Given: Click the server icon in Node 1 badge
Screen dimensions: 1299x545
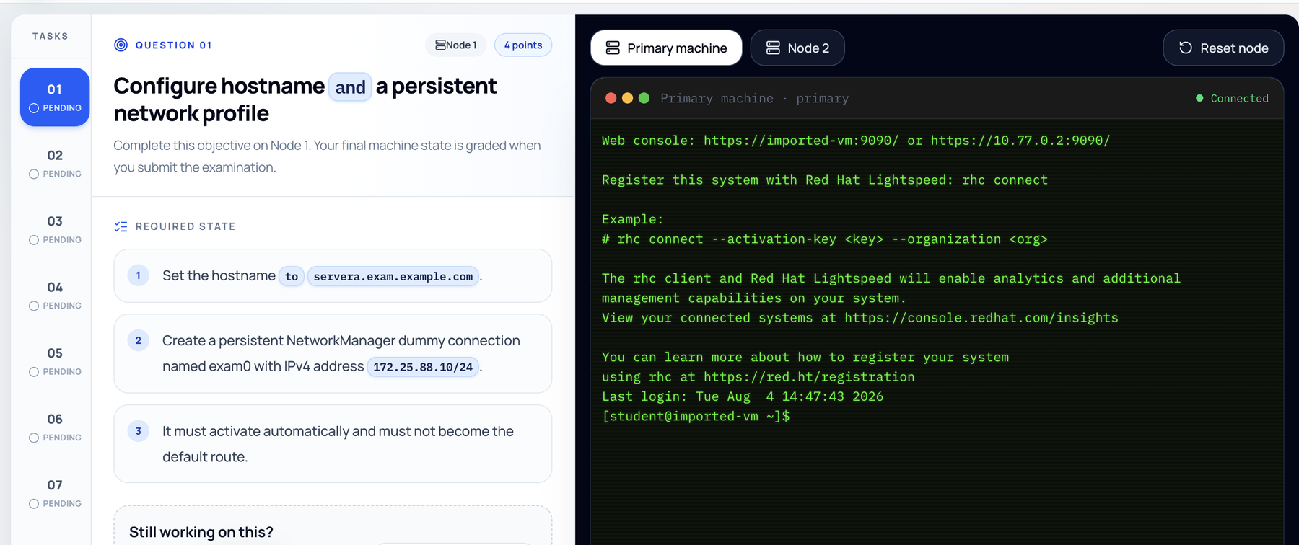Looking at the screenshot, I should click(x=440, y=45).
